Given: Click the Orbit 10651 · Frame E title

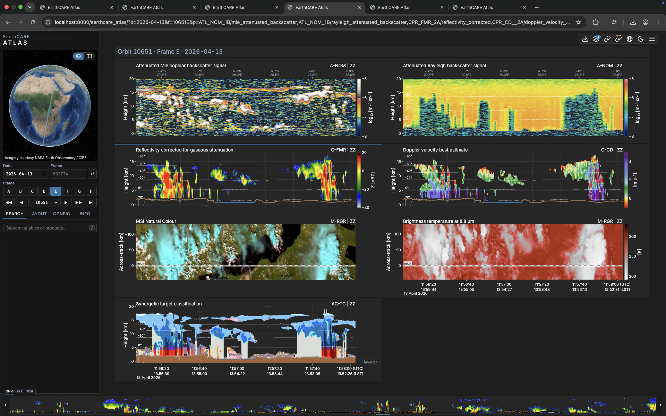Looking at the screenshot, I should [x=170, y=52].
